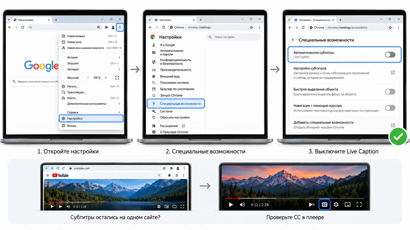Click the Extensions puzzle icon in New Tab window
This screenshot has width=410, height=230.
(x=106, y=27)
